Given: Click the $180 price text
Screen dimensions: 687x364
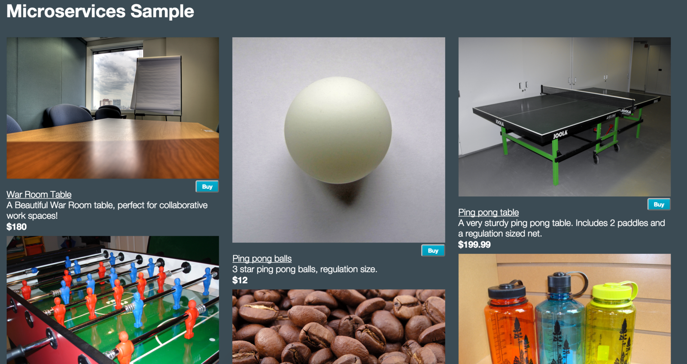Looking at the screenshot, I should 17,227.
